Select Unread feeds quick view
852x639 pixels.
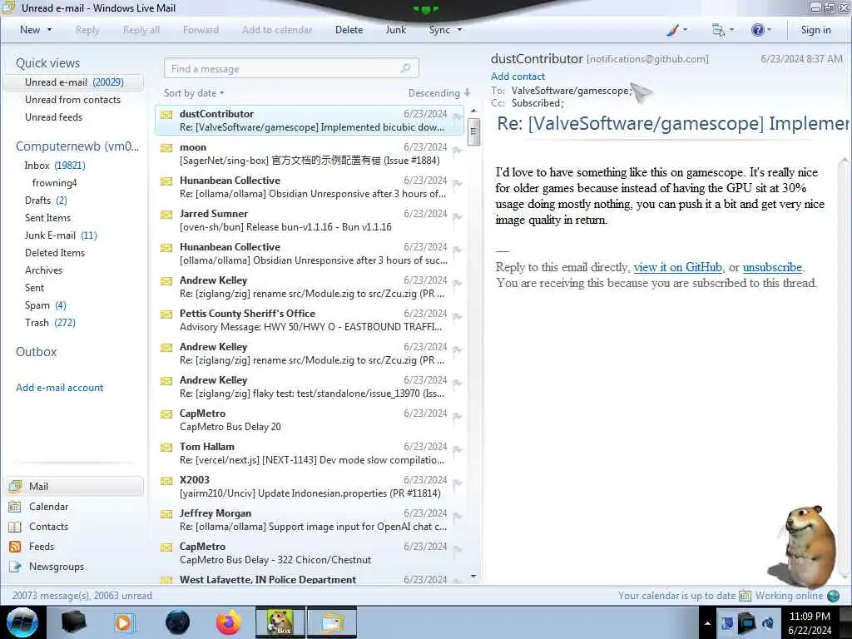tap(54, 116)
